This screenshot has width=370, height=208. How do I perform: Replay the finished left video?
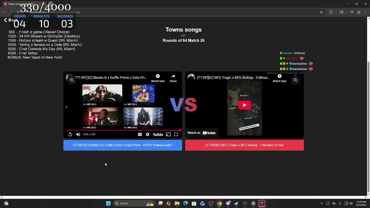point(70,134)
